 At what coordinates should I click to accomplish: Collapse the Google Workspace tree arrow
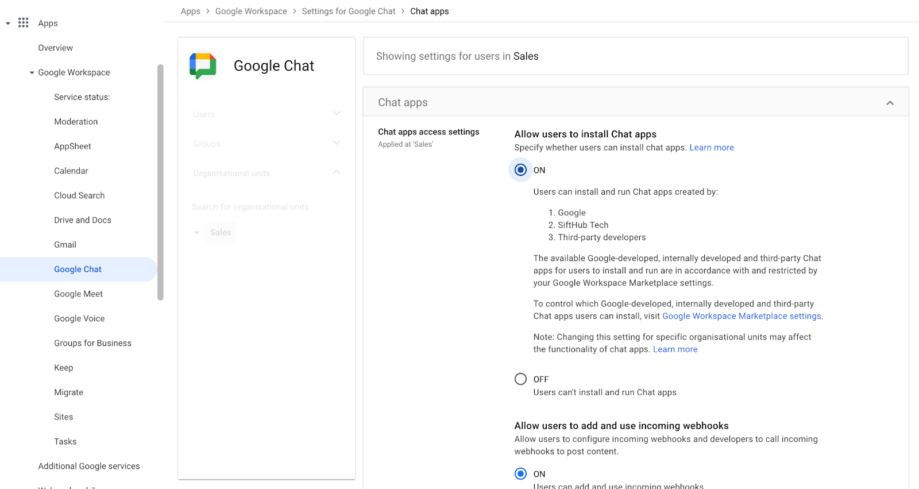point(32,73)
